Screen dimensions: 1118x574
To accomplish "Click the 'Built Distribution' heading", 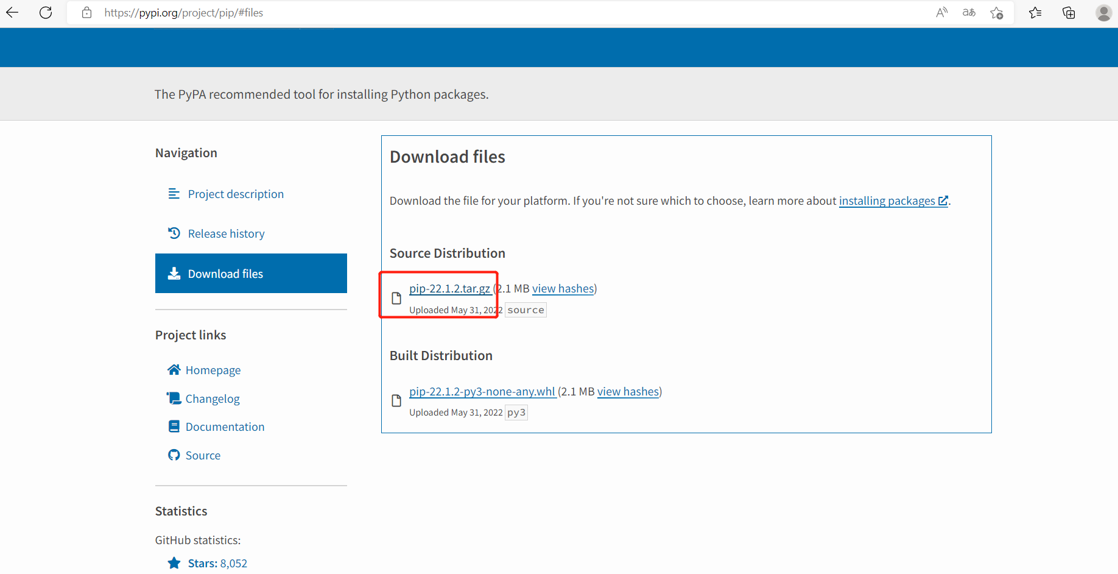I will tap(441, 355).
